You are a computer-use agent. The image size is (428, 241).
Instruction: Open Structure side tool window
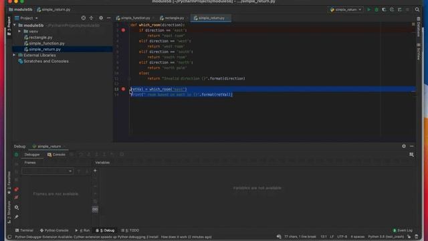pyautogui.click(x=9, y=212)
